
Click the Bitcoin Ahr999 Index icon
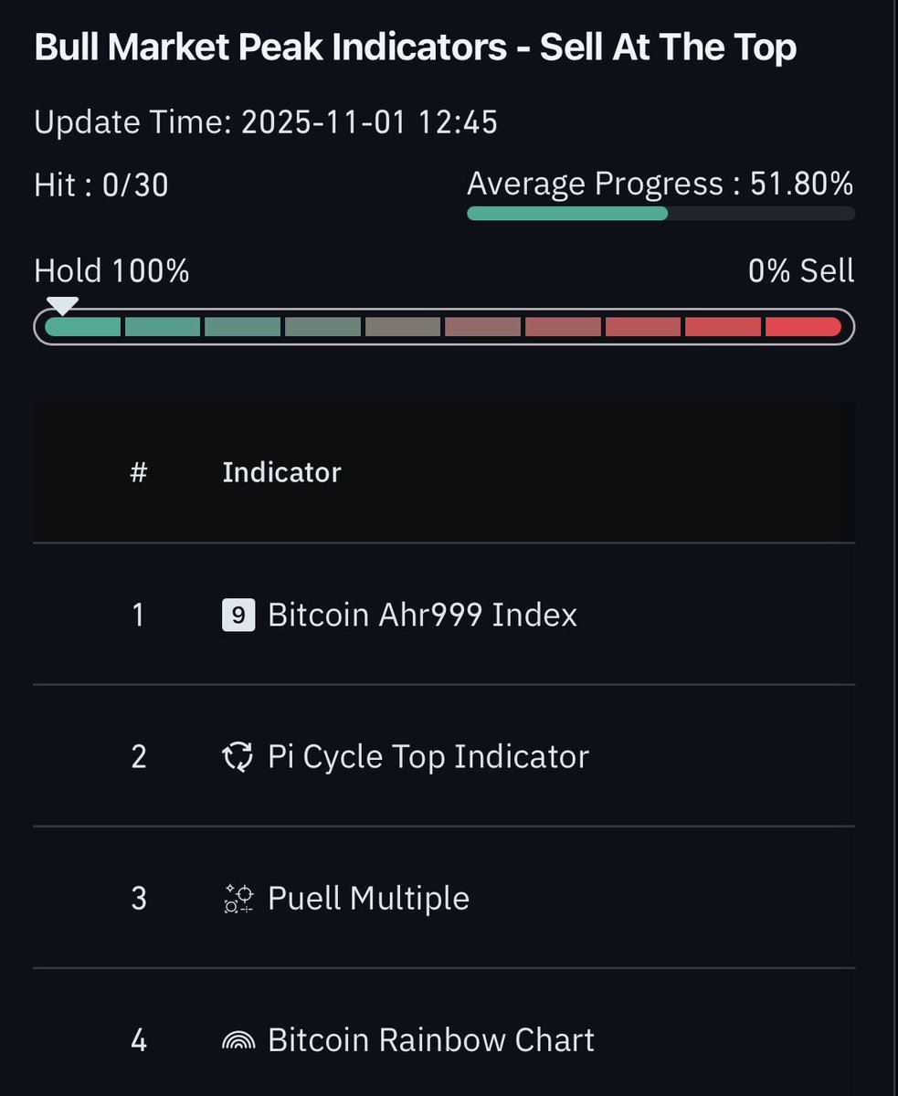click(237, 616)
